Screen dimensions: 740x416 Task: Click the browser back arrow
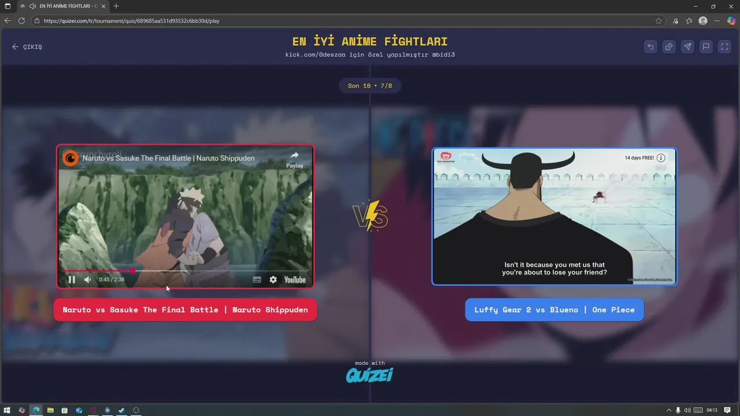(x=8, y=21)
